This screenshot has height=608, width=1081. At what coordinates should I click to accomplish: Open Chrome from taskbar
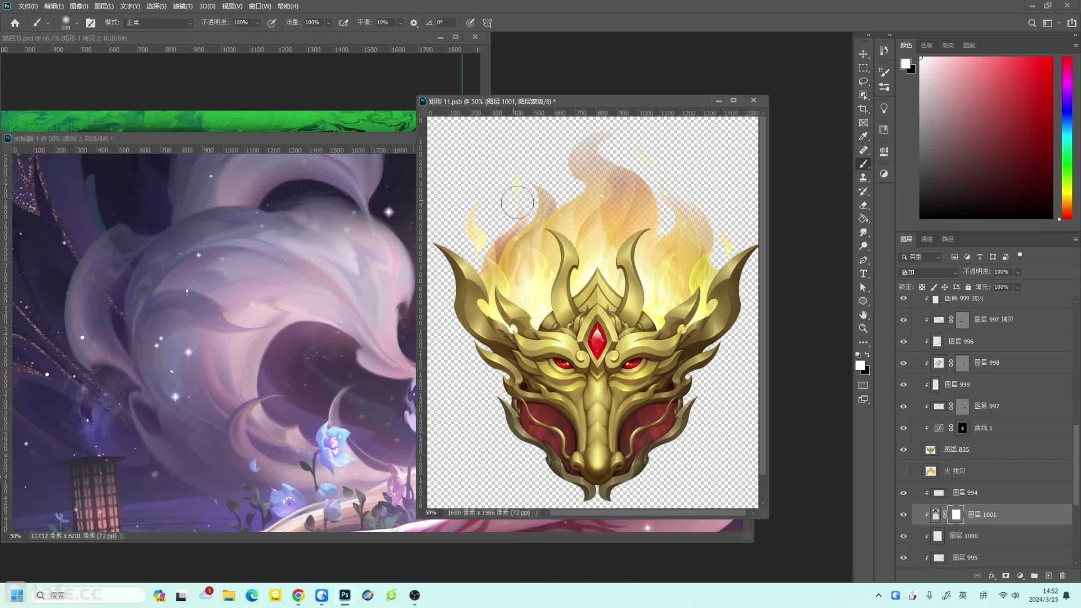[299, 595]
